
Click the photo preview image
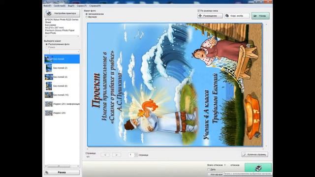175,85
